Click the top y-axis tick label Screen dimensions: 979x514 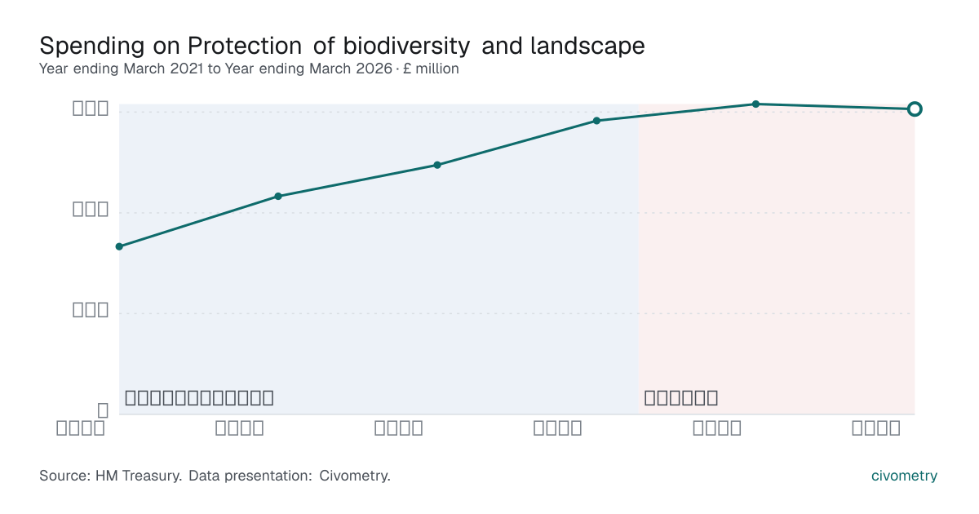[x=91, y=108]
